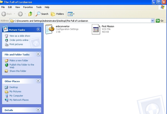Viewport: 167px width, 114px height.
Task: Open the Help menu
Action: [47, 7]
